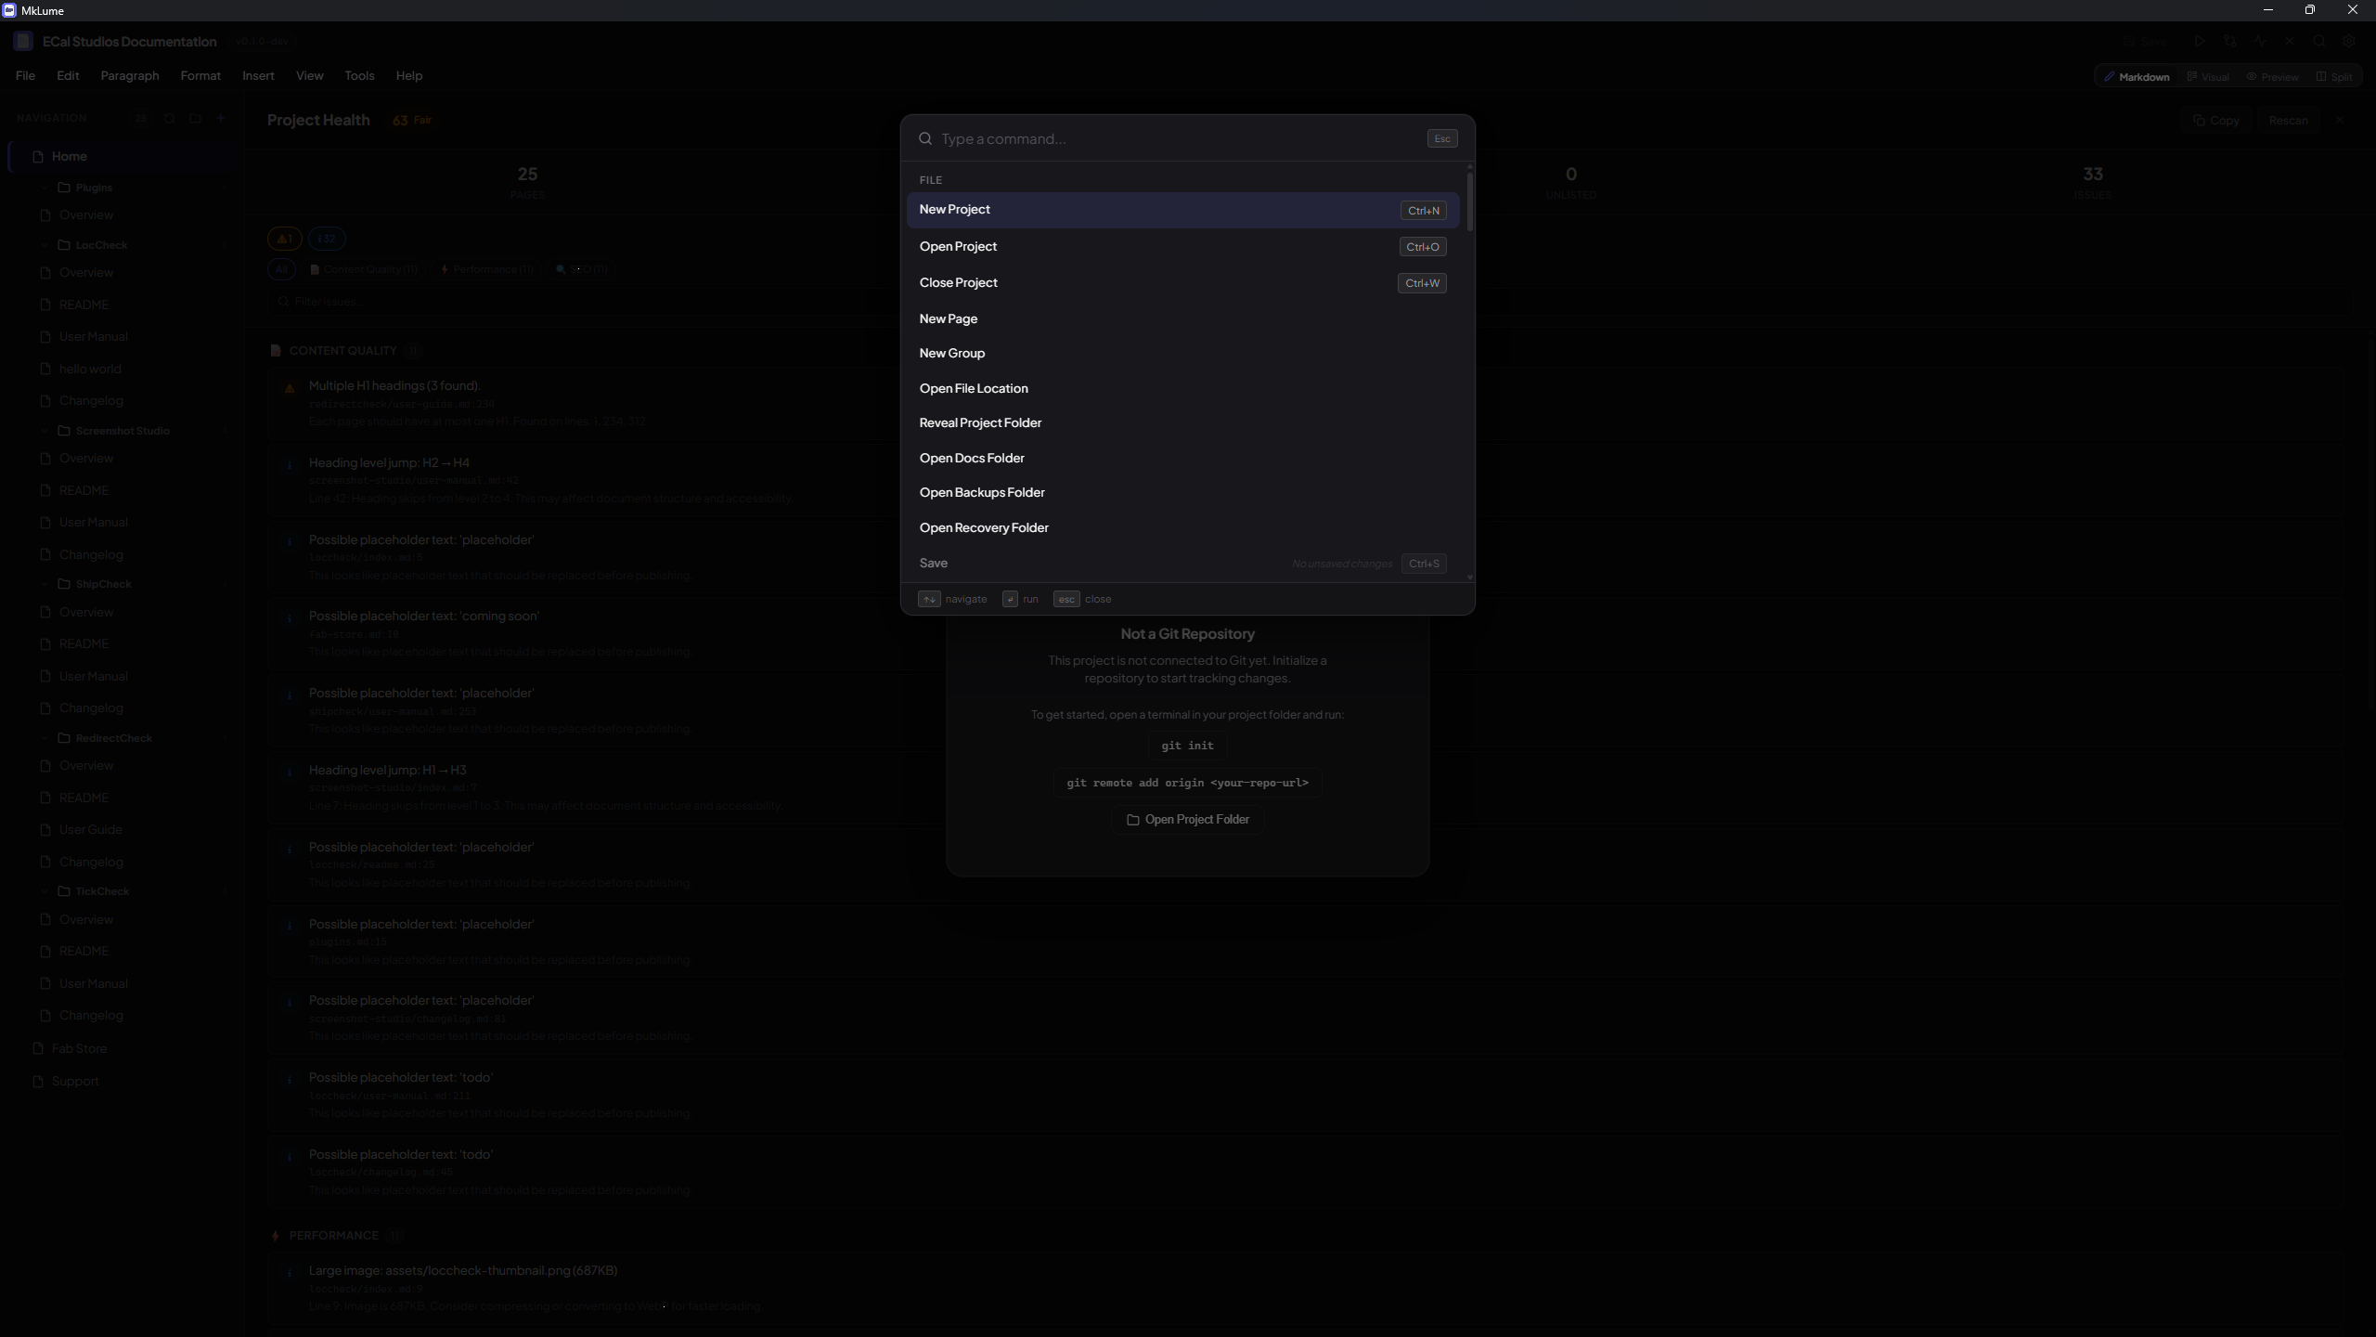This screenshot has width=2376, height=1337.
Task: Click the Copy button in Project Health
Action: (x=2216, y=120)
